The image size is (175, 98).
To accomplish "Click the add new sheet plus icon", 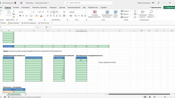I will pos(25,94).
